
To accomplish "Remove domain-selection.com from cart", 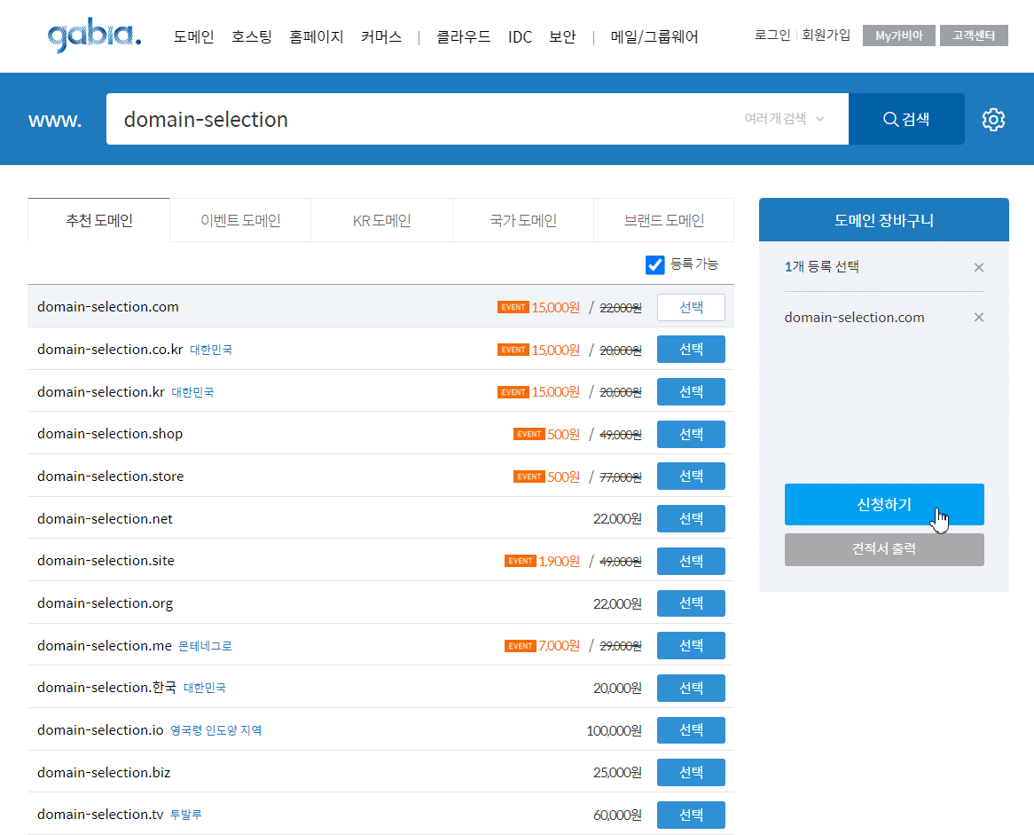I will tap(979, 318).
